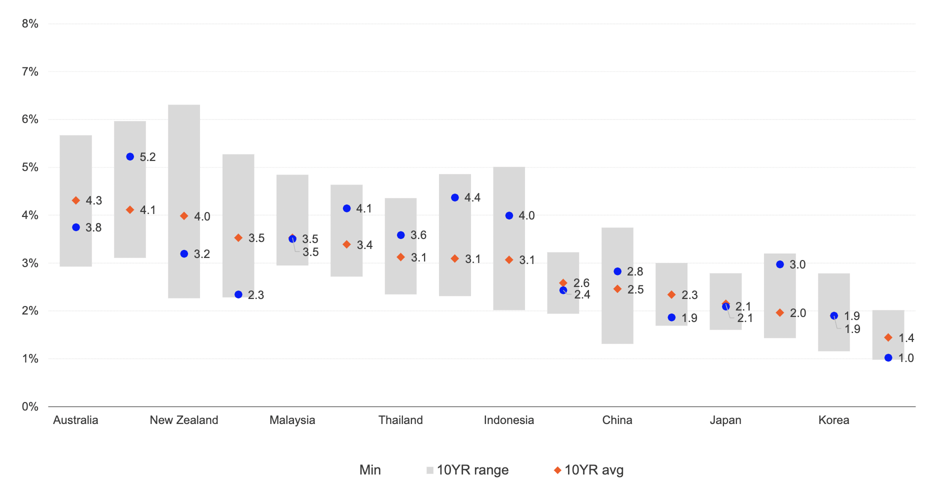This screenshot has height=494, width=926.
Task: Click the orange diamond in 10YR avg legend
Action: [557, 470]
